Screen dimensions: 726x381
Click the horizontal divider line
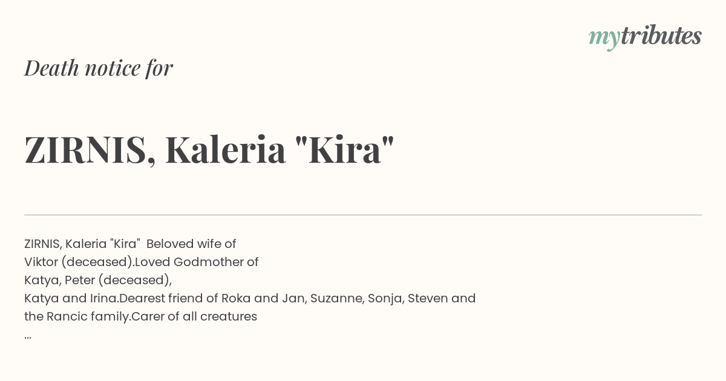[363, 215]
